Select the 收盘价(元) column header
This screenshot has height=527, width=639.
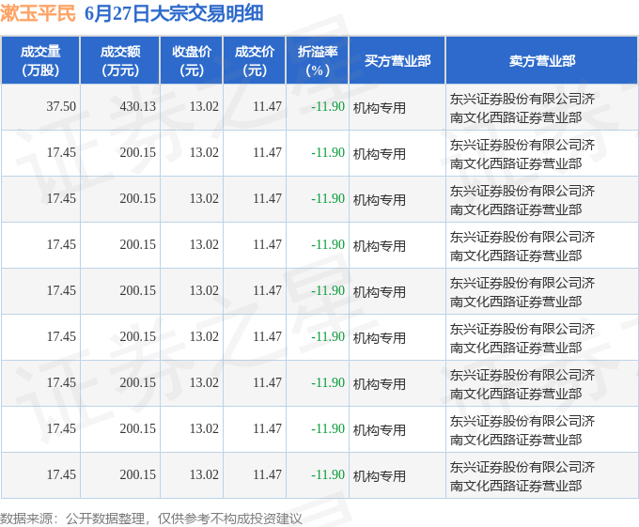192,61
